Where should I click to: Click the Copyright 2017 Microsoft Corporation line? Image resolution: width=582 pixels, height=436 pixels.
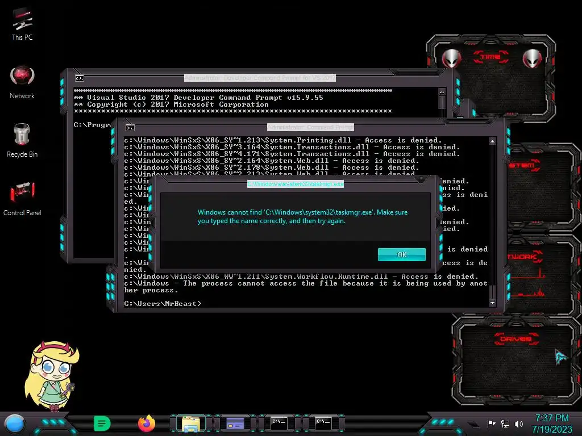[171, 104]
